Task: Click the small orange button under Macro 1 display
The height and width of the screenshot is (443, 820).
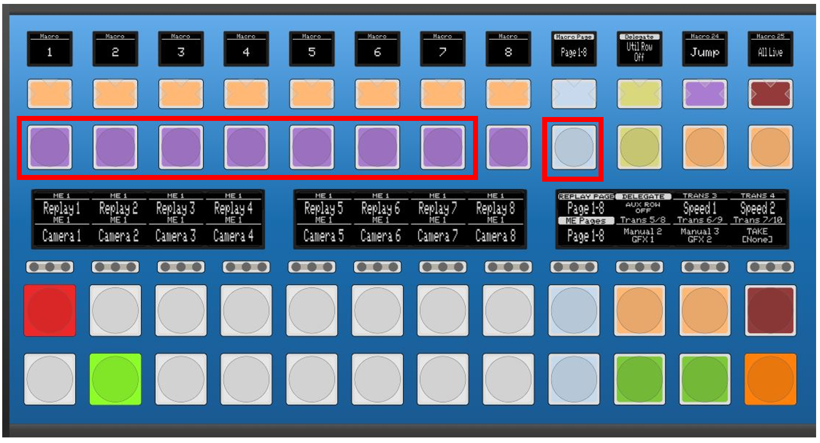Action: pos(50,94)
